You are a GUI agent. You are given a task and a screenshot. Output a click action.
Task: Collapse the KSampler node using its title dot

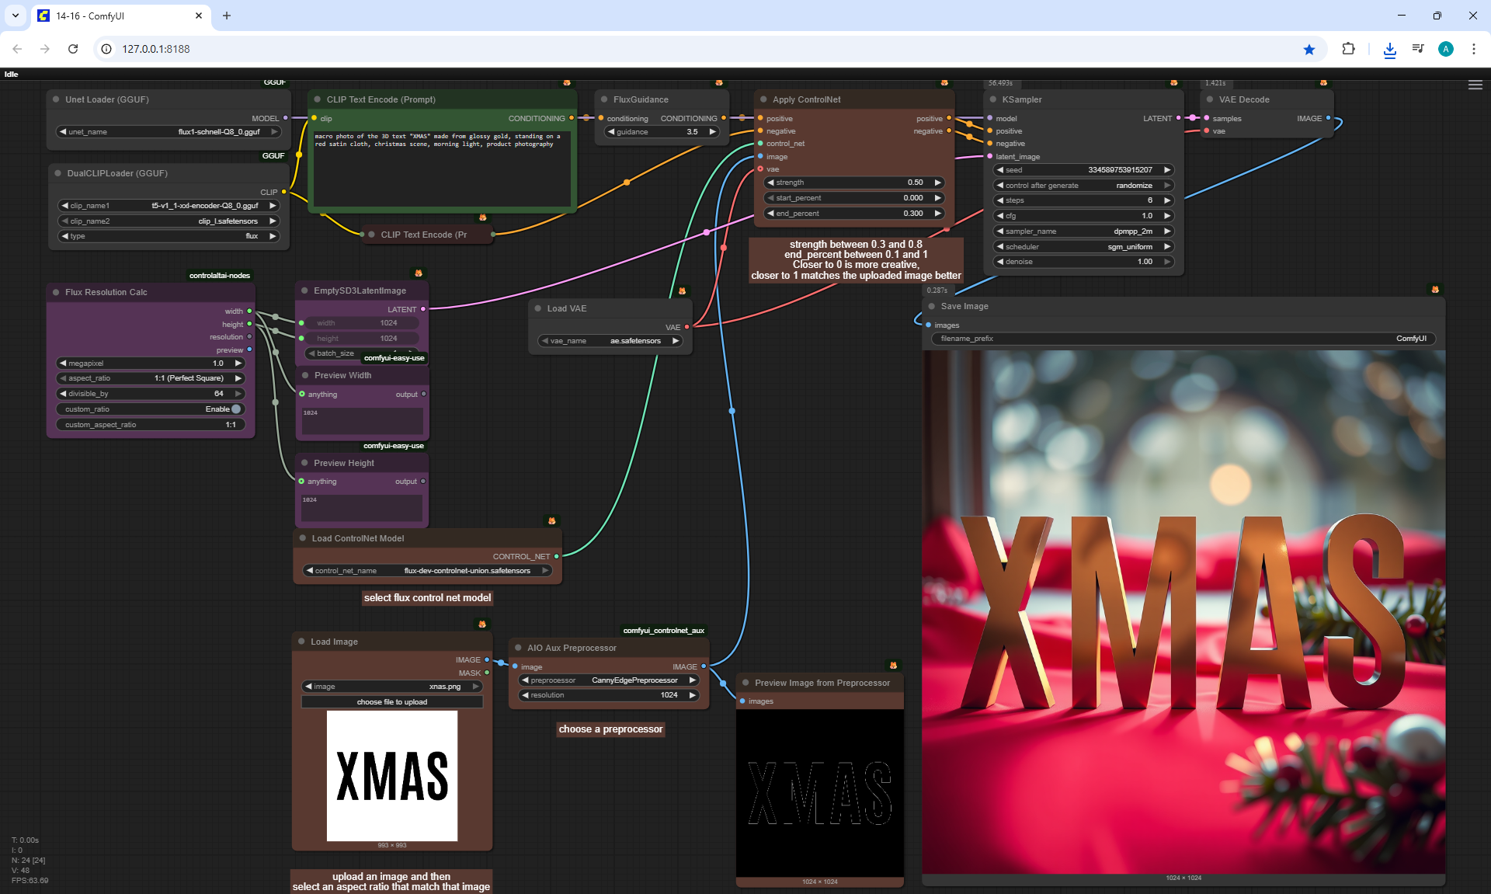pos(993,99)
